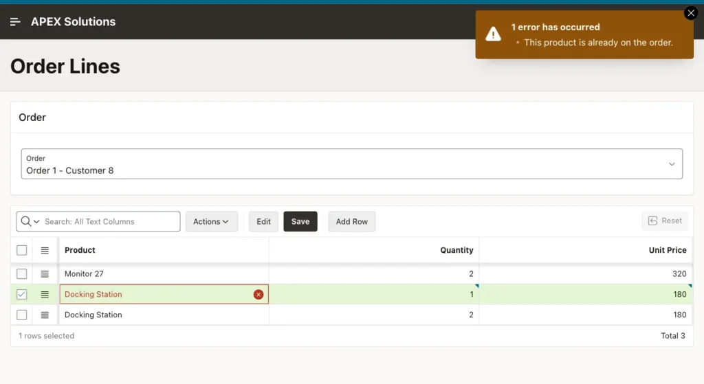Viewport: 704px width, 384px height.
Task: Click Add Row button
Action: [351, 221]
